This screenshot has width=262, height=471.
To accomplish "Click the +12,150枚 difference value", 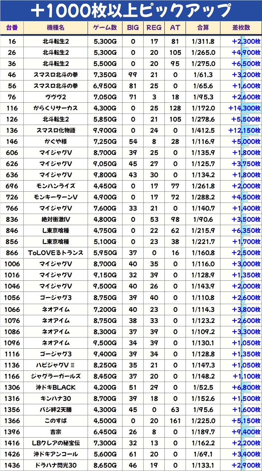I will coord(245,131).
